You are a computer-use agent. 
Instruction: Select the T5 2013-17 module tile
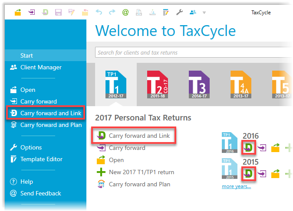tap(282, 84)
